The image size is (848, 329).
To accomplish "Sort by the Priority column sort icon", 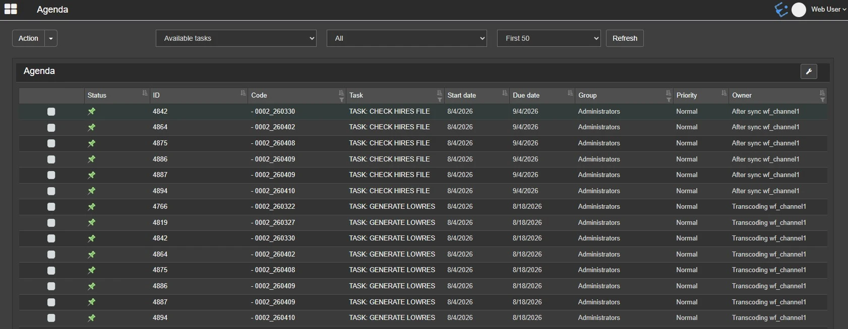I will click(724, 93).
